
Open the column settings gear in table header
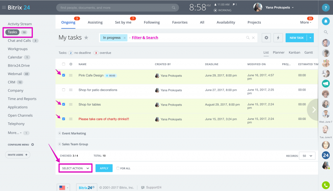pyautogui.click(x=71, y=64)
